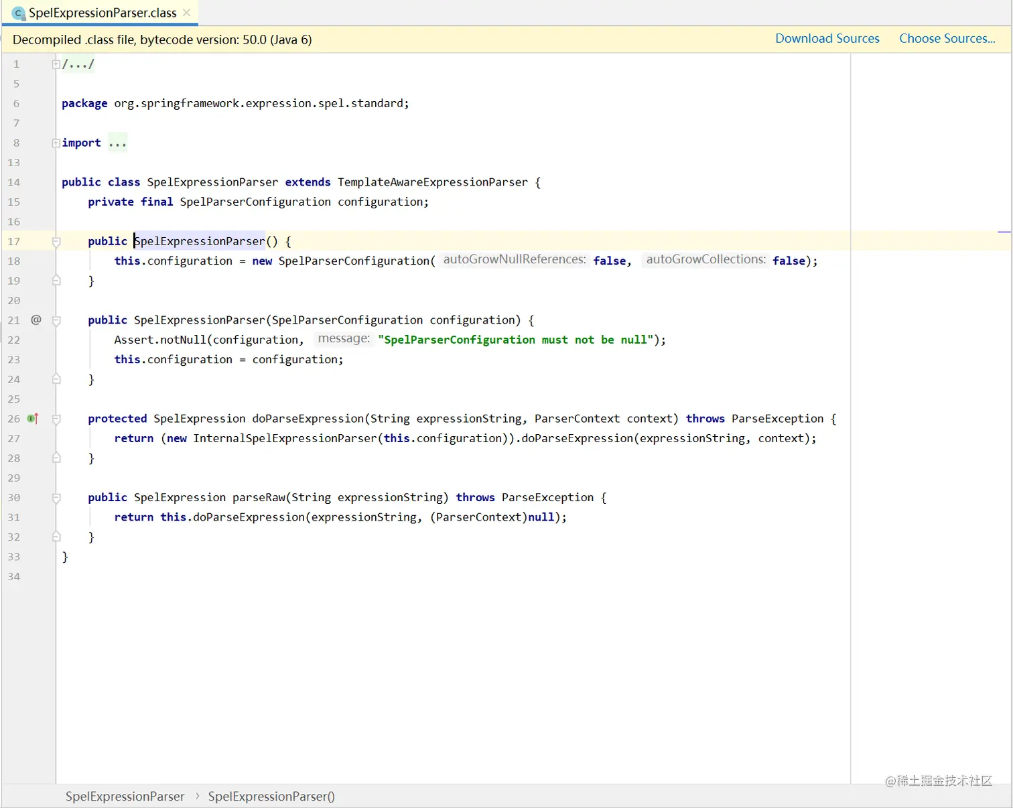Screen dimensions: 1013x808
Task: Close the SpelExpressionParser.class tab
Action: pos(187,13)
